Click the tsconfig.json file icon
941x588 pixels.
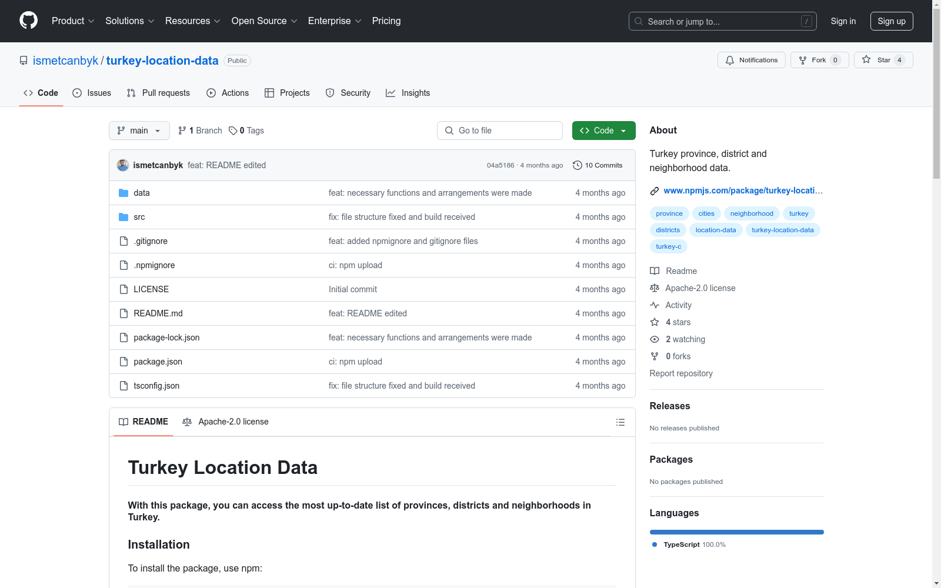124,386
